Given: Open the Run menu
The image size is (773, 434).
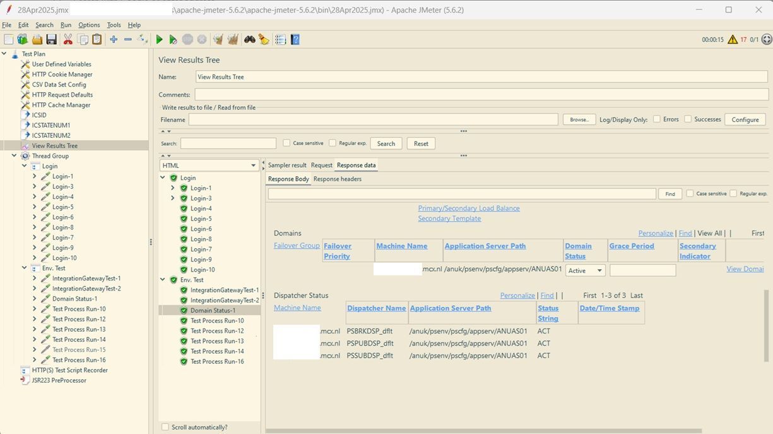Looking at the screenshot, I should (66, 25).
